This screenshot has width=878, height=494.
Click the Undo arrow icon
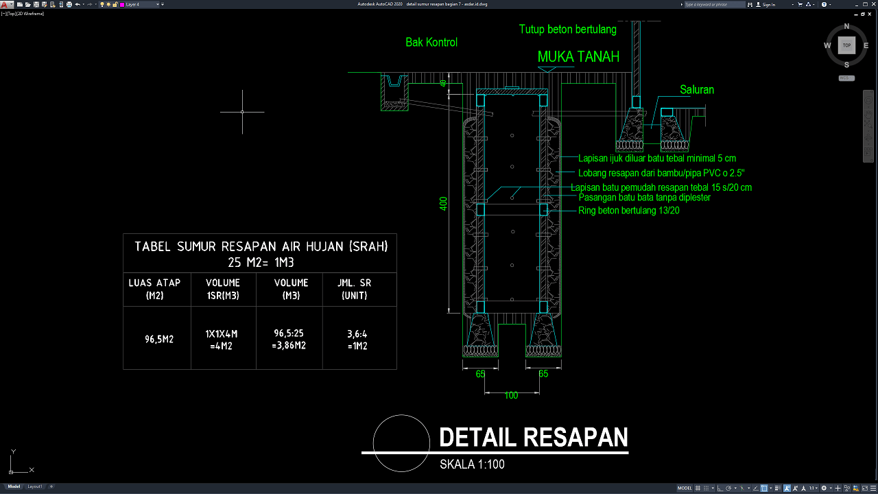(77, 4)
